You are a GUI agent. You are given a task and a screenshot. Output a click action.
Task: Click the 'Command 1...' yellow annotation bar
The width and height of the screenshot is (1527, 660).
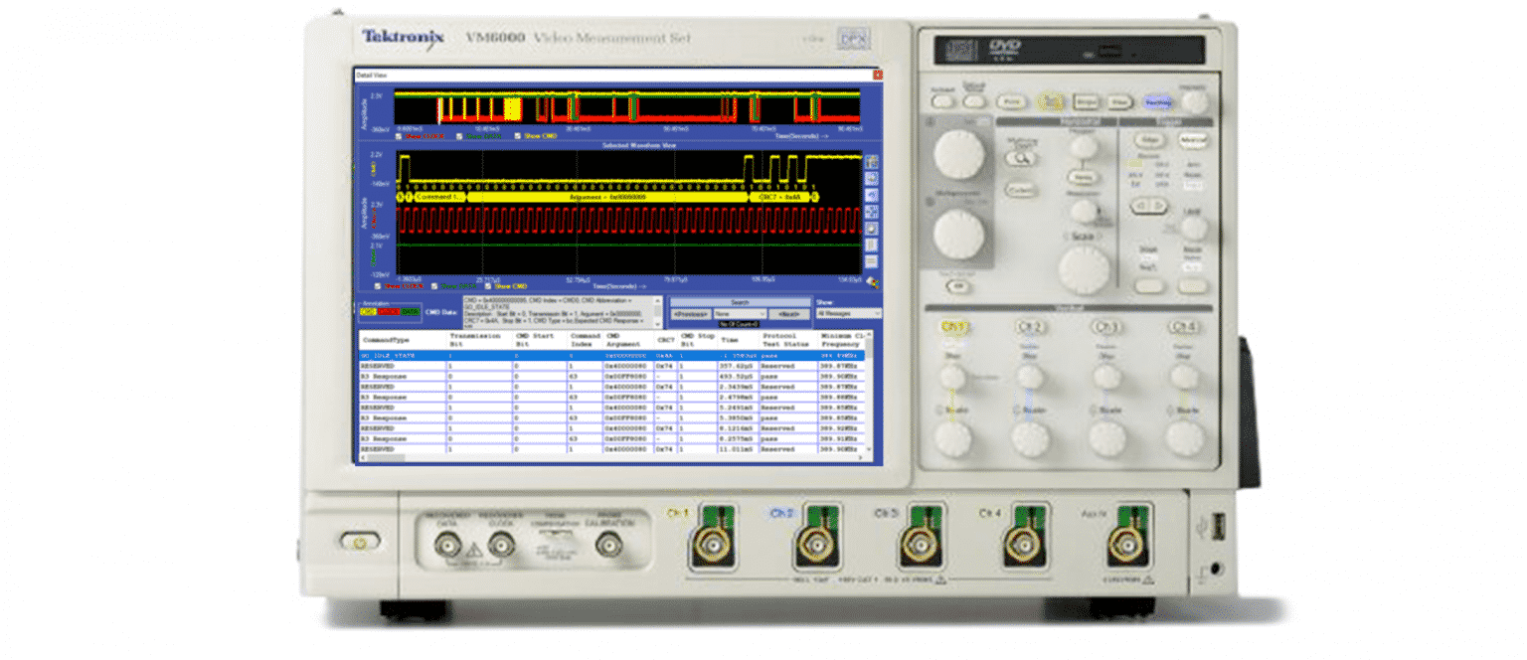tap(437, 197)
